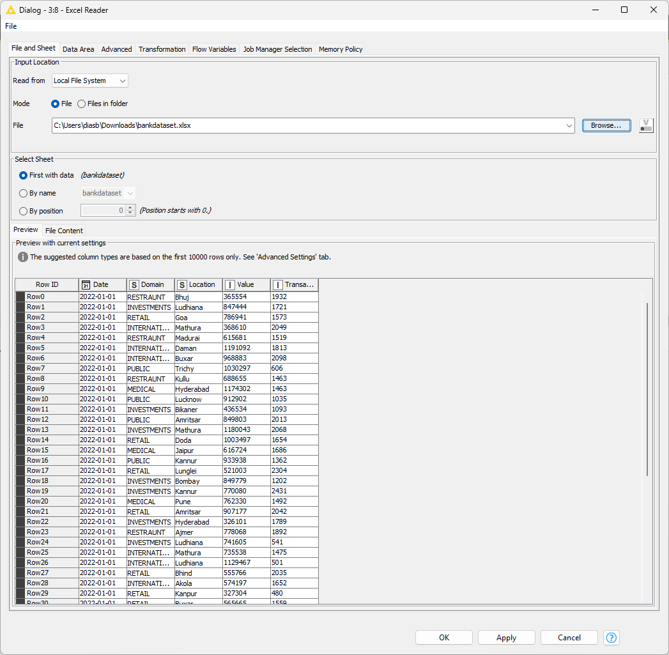Enable the By position sheet selection
This screenshot has width=669, height=655.
[x=23, y=210]
